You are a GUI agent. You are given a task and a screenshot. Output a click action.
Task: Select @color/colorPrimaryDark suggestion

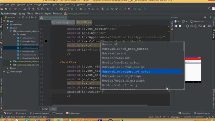click(142, 81)
